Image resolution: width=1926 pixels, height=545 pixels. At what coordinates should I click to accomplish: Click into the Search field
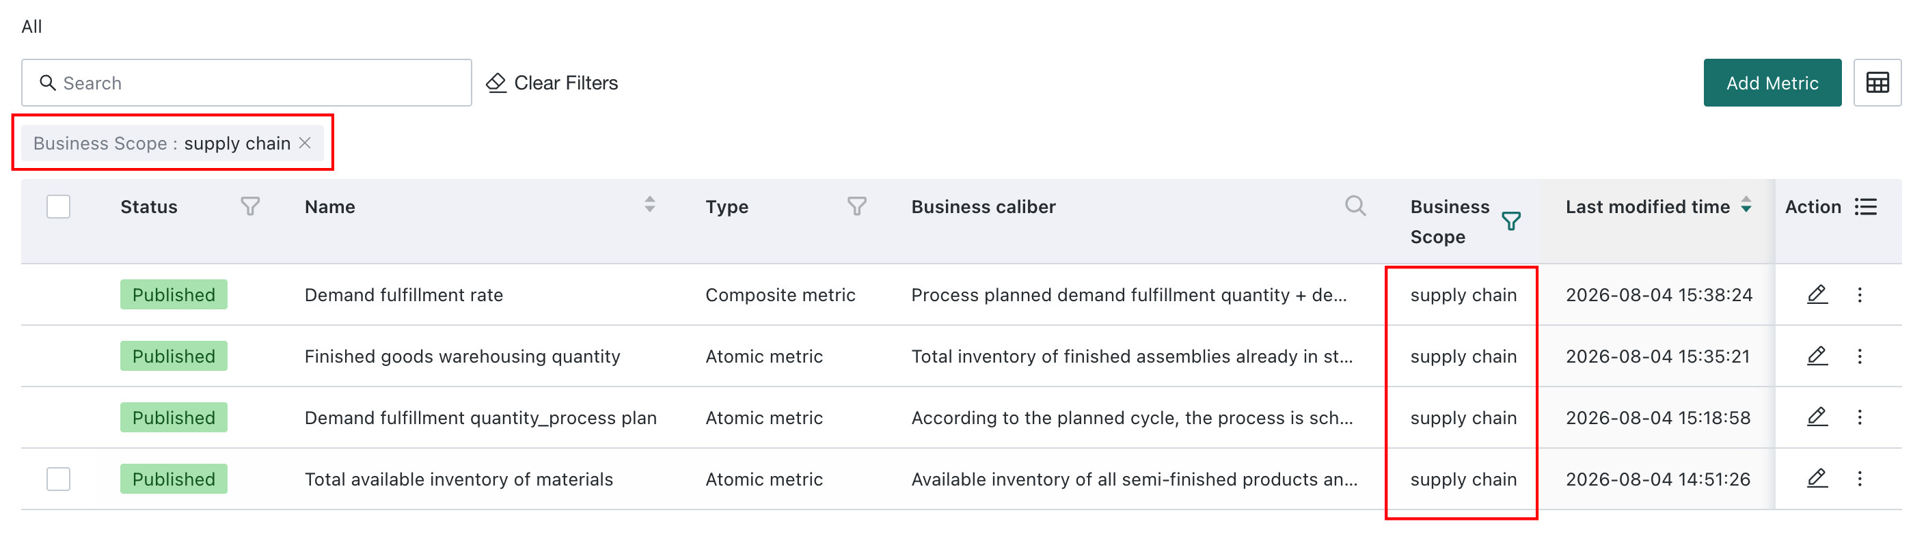(x=247, y=82)
